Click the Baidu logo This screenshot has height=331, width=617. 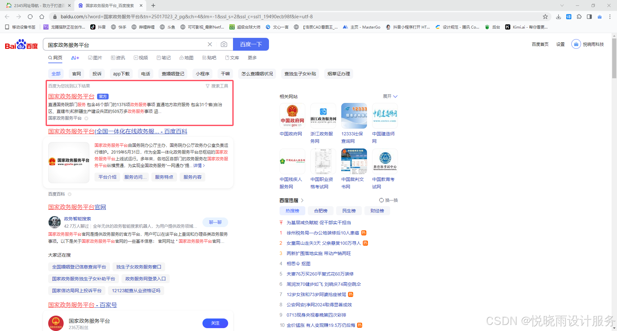21,45
